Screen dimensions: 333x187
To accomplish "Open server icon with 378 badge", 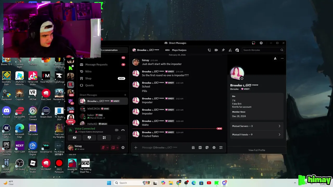I will click(x=71, y=109).
